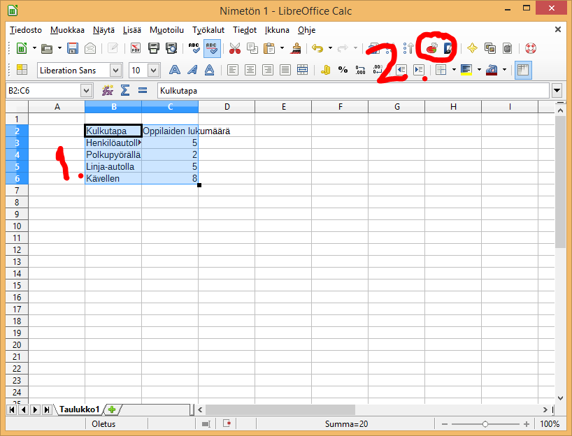Open the Lisää menu
The width and height of the screenshot is (572, 436).
[131, 30]
